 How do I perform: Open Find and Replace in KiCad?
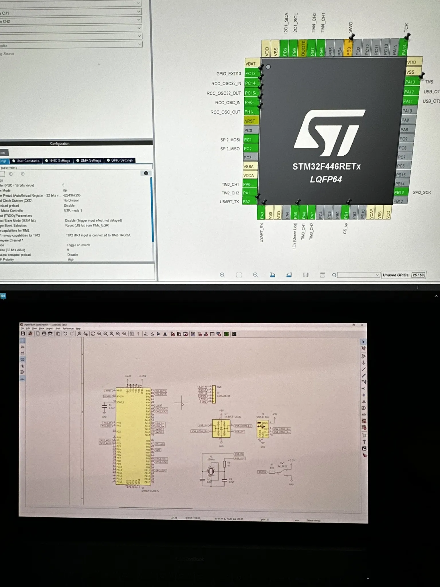86,334
